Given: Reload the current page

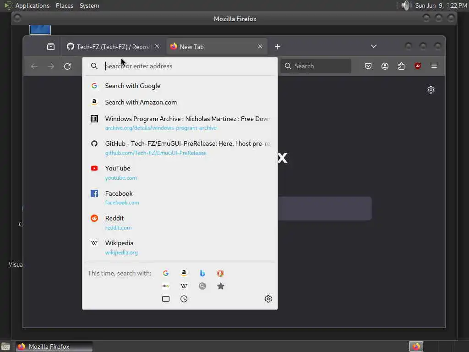Looking at the screenshot, I should coord(67,66).
